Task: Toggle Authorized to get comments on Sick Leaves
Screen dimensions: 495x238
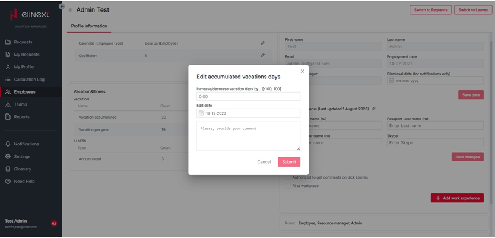Action: coord(288,177)
